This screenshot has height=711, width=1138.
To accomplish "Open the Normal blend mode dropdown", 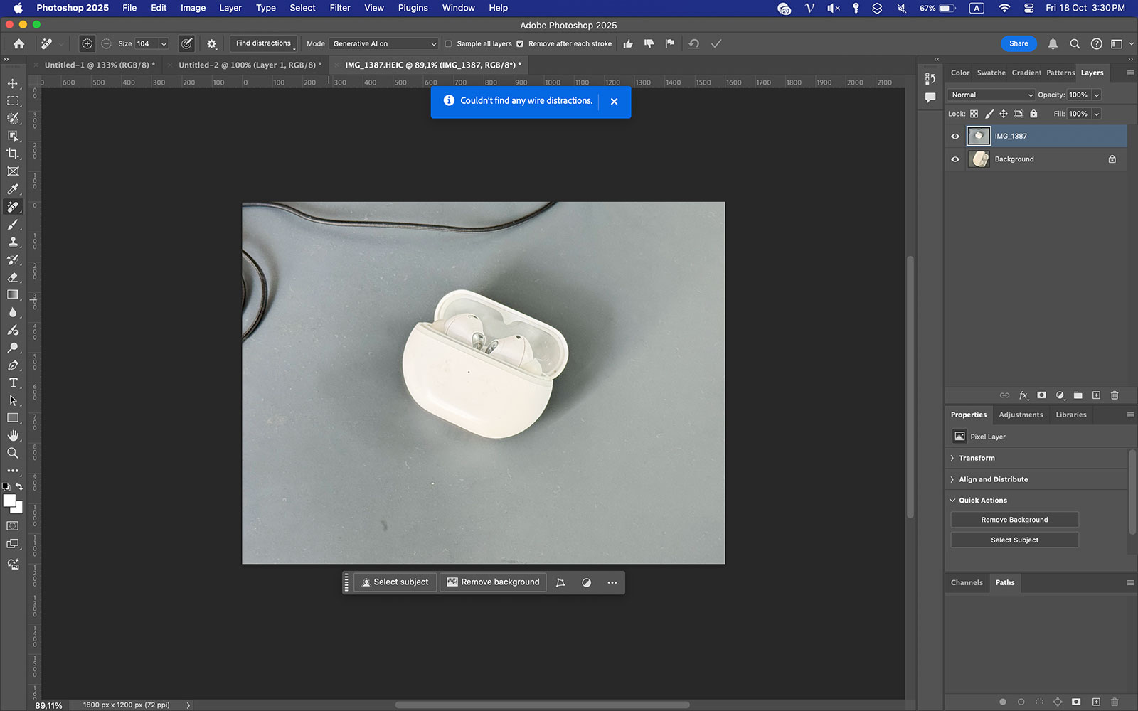I will [x=991, y=95].
